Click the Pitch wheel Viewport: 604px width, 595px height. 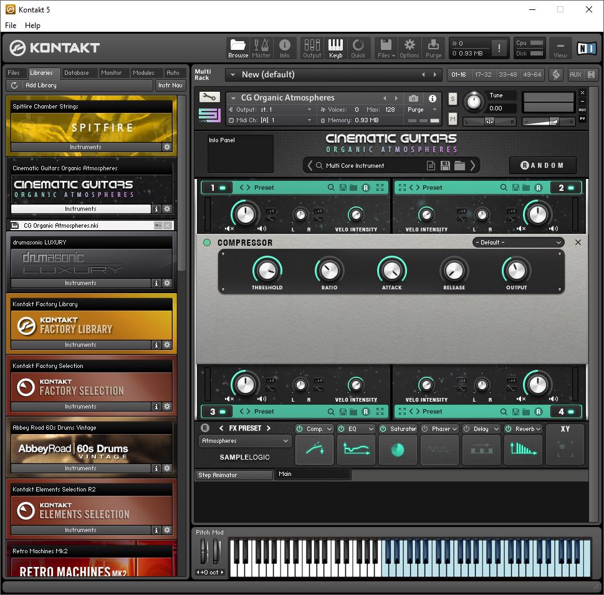pos(204,552)
